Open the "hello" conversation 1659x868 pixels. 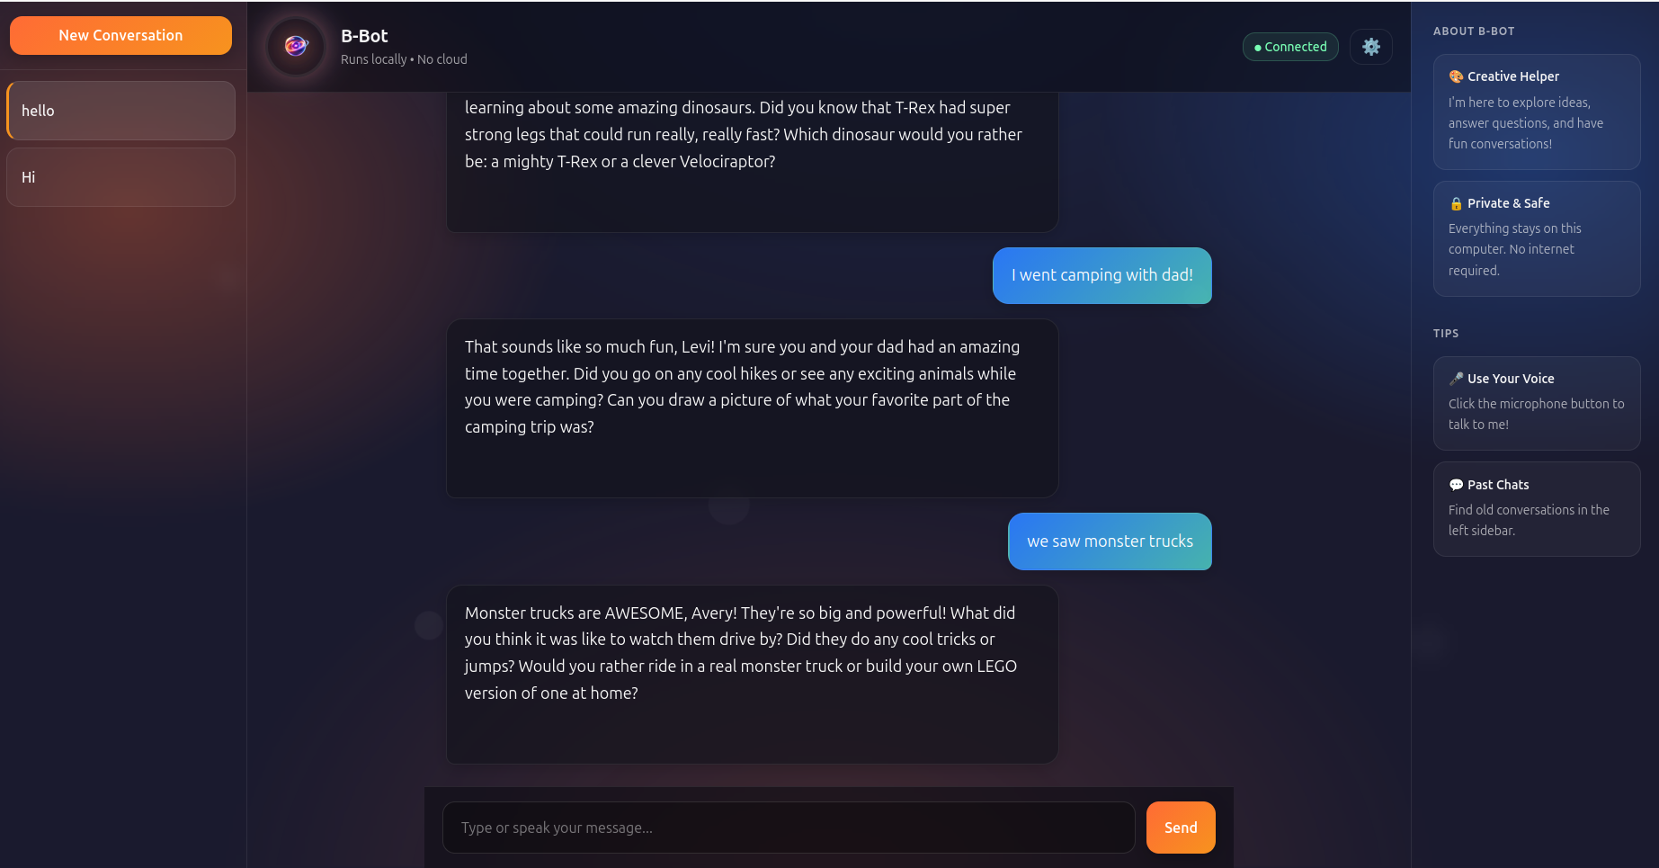pyautogui.click(x=120, y=110)
